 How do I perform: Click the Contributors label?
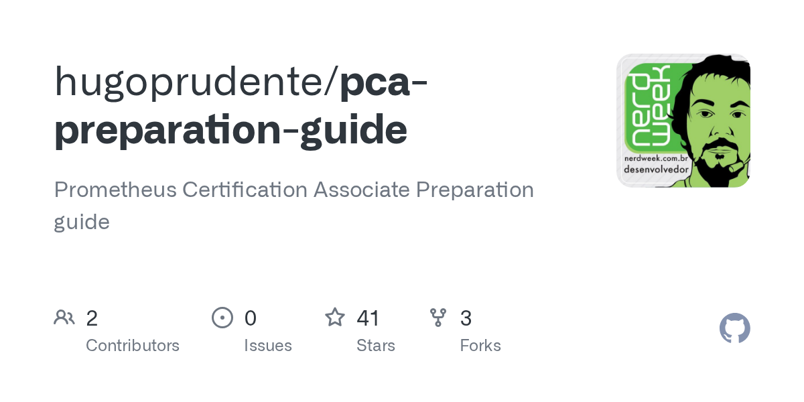tap(133, 346)
